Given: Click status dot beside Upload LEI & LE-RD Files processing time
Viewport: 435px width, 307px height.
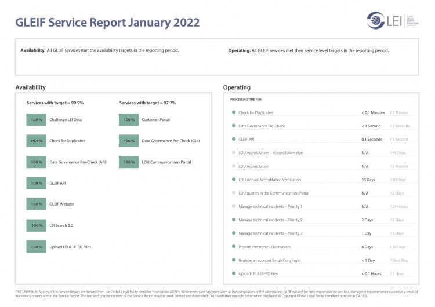Looking at the screenshot, I should tap(234, 273).
